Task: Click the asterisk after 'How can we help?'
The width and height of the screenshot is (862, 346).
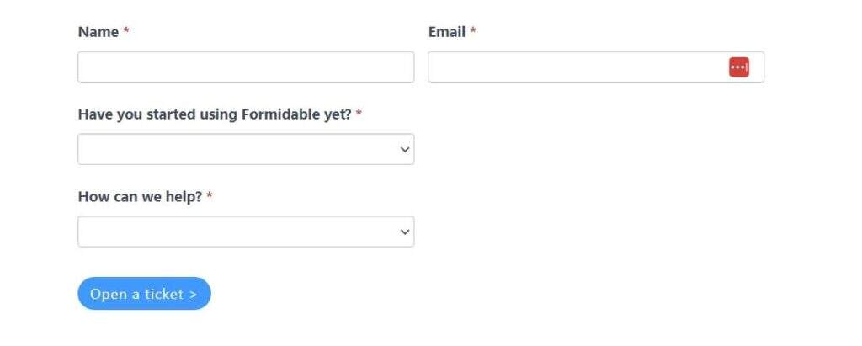Action: click(x=210, y=197)
